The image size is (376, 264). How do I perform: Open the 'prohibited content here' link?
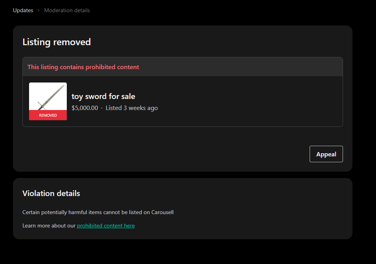click(x=106, y=225)
